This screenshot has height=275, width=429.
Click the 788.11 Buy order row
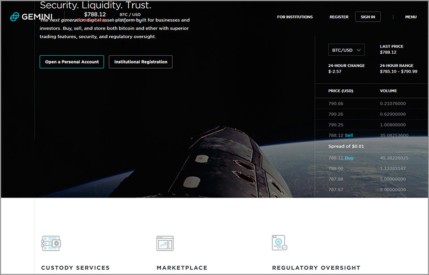[372, 158]
